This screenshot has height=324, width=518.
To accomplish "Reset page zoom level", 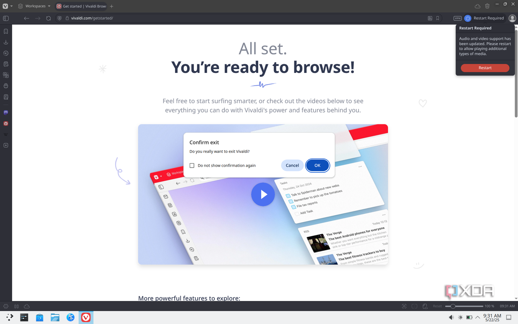I will coord(437,306).
